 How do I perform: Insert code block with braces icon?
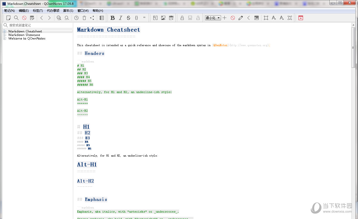136,18
